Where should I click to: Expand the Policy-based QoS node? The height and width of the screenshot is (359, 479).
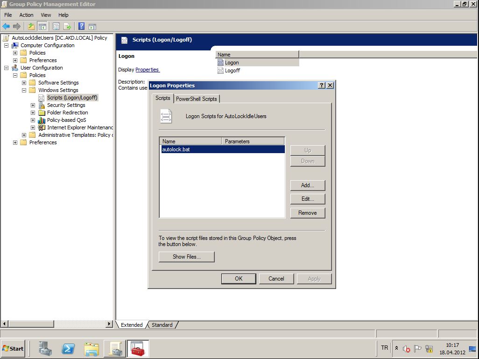tap(33, 120)
